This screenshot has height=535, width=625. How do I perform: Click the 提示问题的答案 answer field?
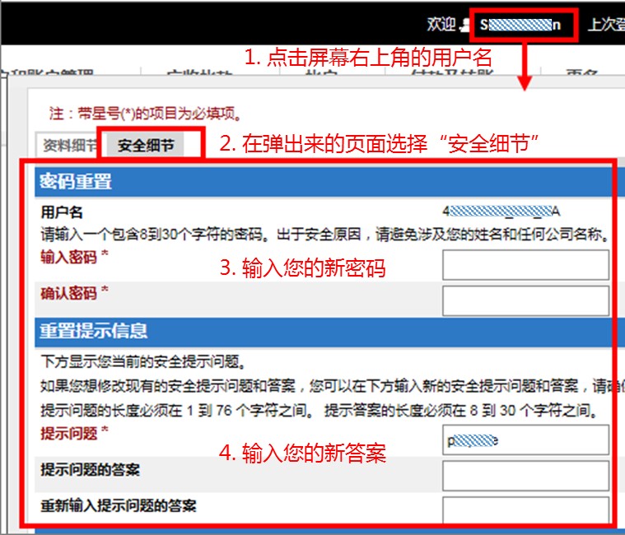[x=525, y=476]
